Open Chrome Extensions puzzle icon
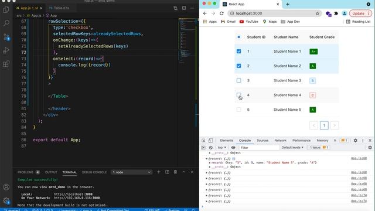The image size is (375, 211). 336,13
